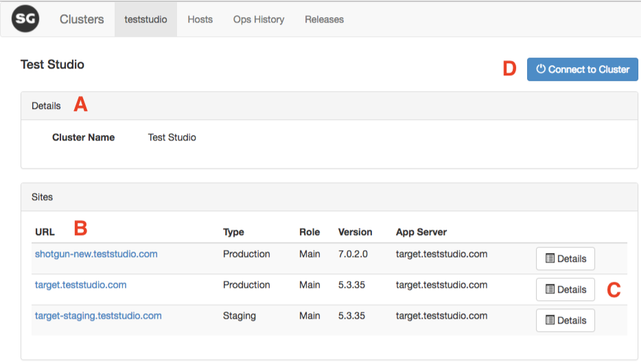Click the Role column header
Image resolution: width=641 pixels, height=362 pixels.
click(x=310, y=232)
